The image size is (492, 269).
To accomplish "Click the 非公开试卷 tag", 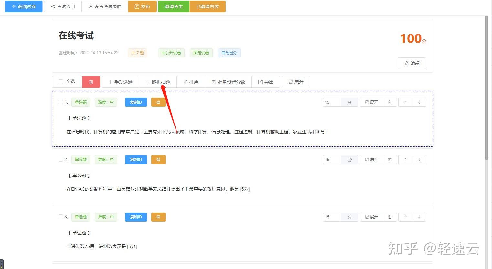I will tap(171, 53).
